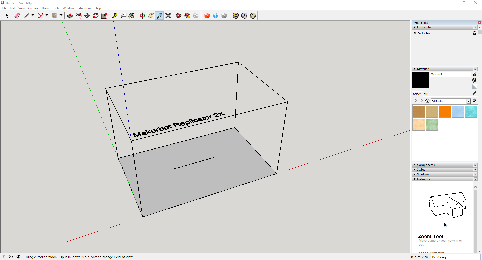This screenshot has width=482, height=260.
Task: Choose the Orbit tool
Action: tap(142, 16)
